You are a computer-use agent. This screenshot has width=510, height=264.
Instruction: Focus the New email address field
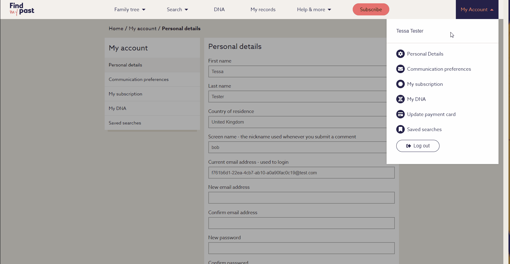(x=301, y=198)
